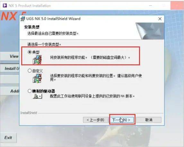184x147 pixels.
Task: Choose the 自定义 (Custom) radio option
Action: [30, 71]
